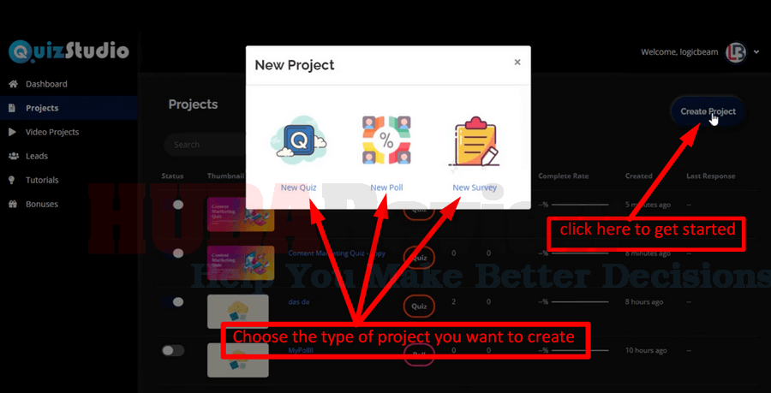Click the Tutorials lightbulb icon
This screenshot has height=393, width=771.
coord(12,181)
